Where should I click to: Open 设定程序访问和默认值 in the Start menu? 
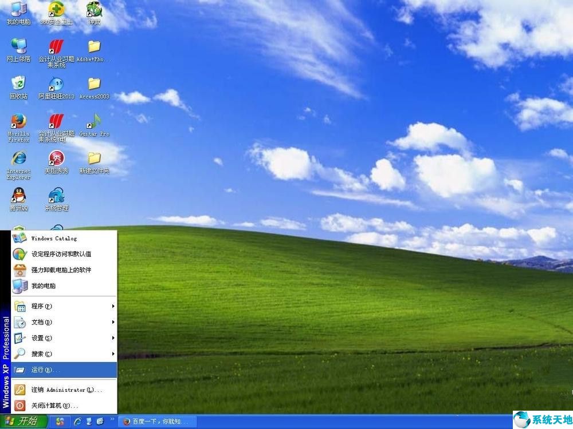click(x=64, y=254)
